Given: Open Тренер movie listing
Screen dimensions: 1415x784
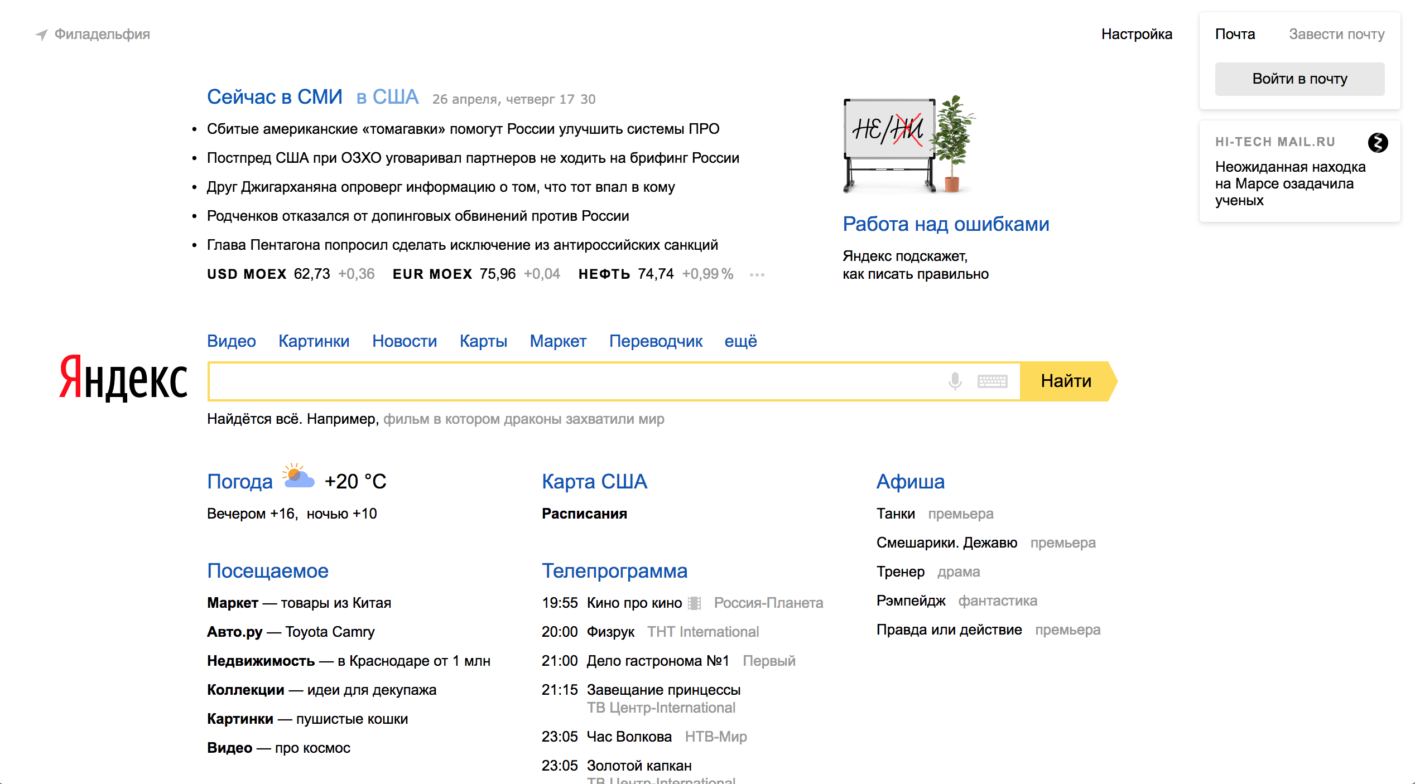Looking at the screenshot, I should pos(901,572).
